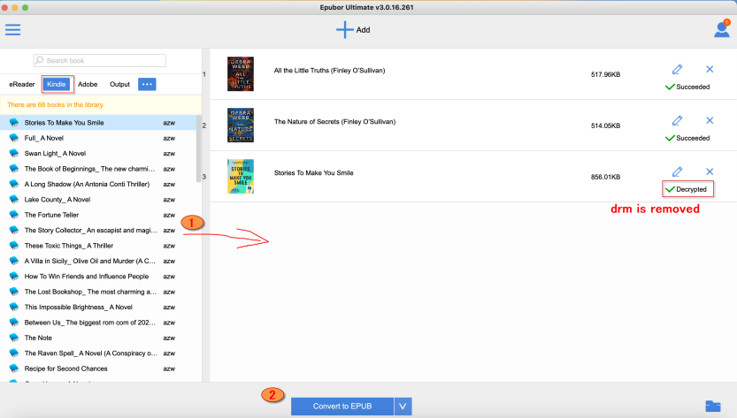Click the 514.05KB file size
The image size is (737, 418).
(x=605, y=125)
